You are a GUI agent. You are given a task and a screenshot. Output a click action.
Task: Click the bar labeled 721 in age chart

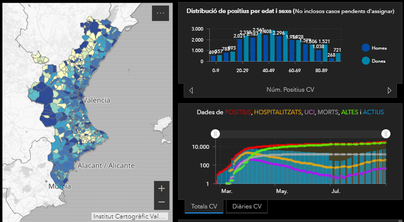(338, 57)
